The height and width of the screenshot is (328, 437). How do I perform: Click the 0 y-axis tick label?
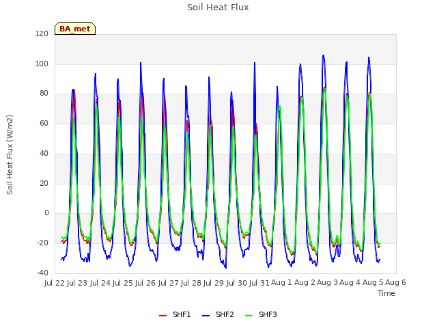(46, 213)
